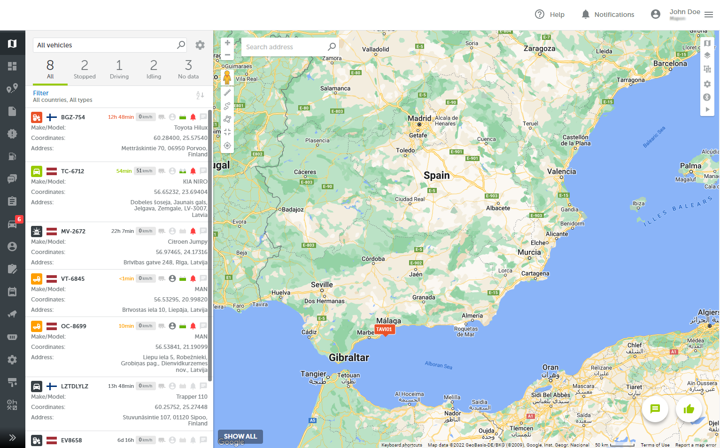Click the SHOW ALL button on map
Screen dimensions: 720x448
240,436
